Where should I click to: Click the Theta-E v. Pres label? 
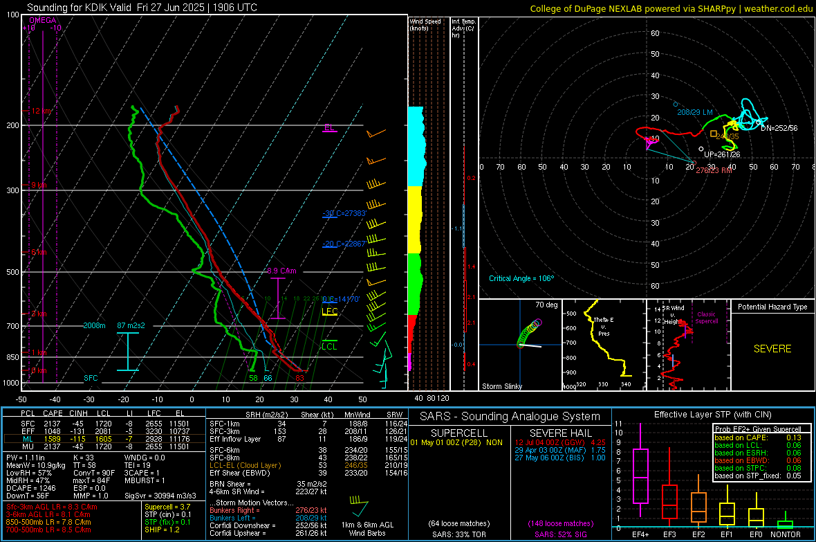coord(604,326)
